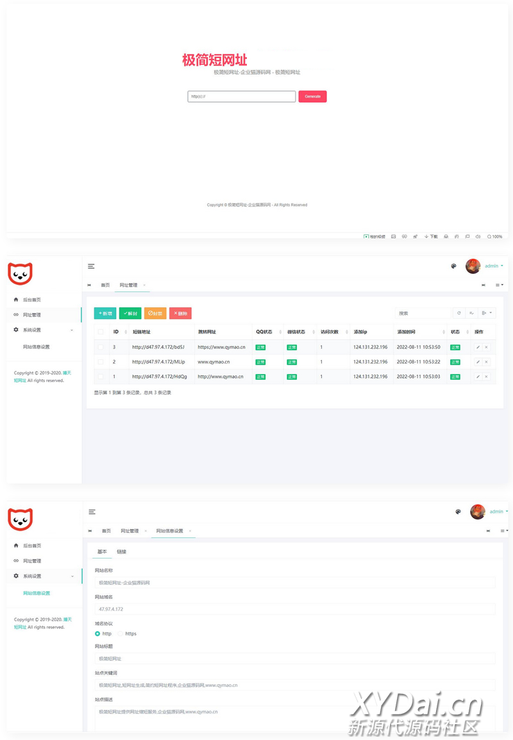Click the refresh icon beside the table search box
The image size is (513, 740).
pos(458,313)
